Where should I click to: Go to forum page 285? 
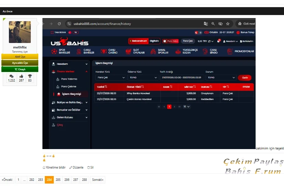[x=58, y=179]
